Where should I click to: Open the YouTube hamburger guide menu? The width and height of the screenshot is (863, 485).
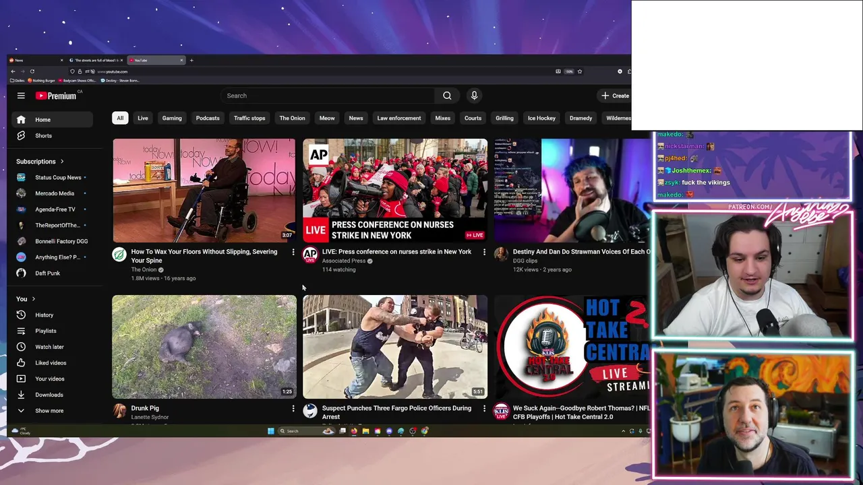tap(21, 96)
